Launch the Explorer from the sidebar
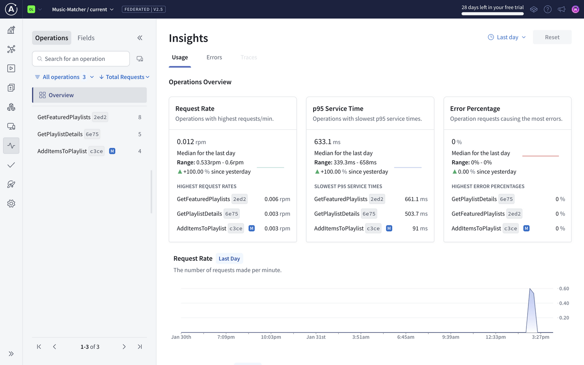Image resolution: width=584 pixels, height=365 pixels. coord(11,68)
